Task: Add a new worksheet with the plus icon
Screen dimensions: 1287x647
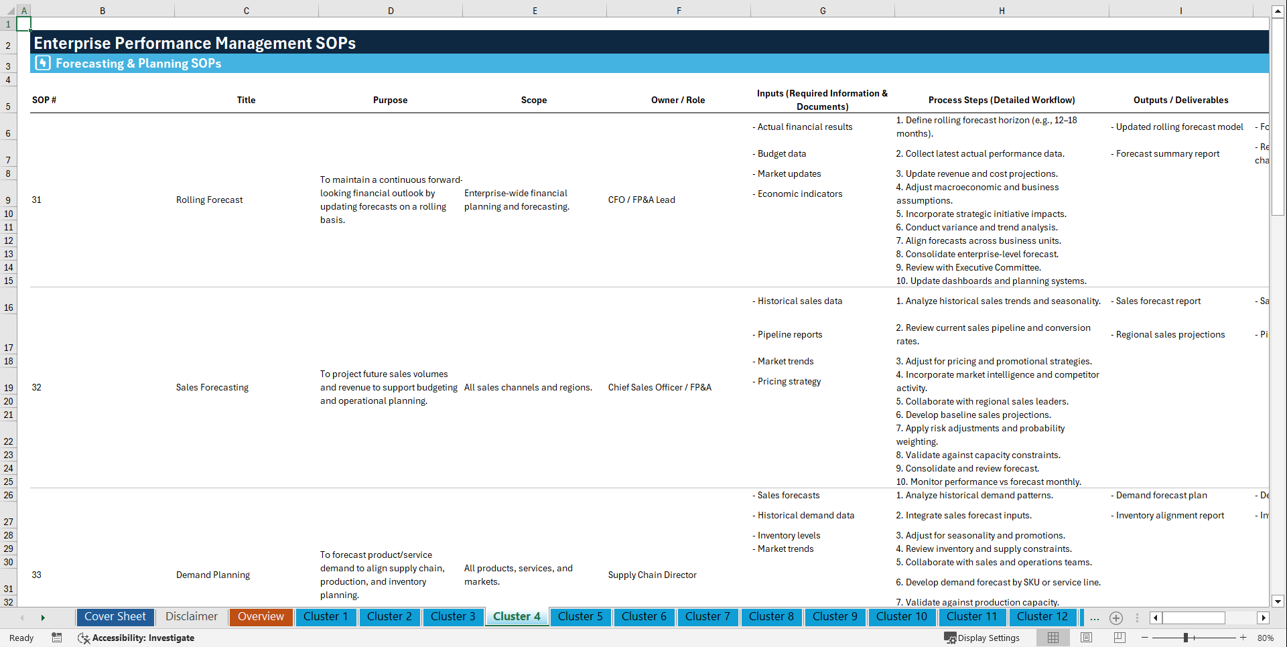Action: 1116,618
